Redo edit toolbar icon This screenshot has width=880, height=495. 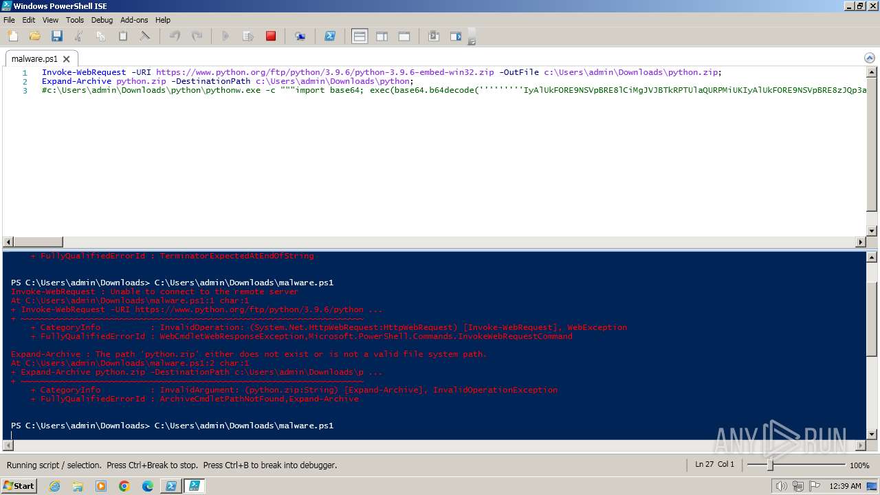[x=197, y=36]
